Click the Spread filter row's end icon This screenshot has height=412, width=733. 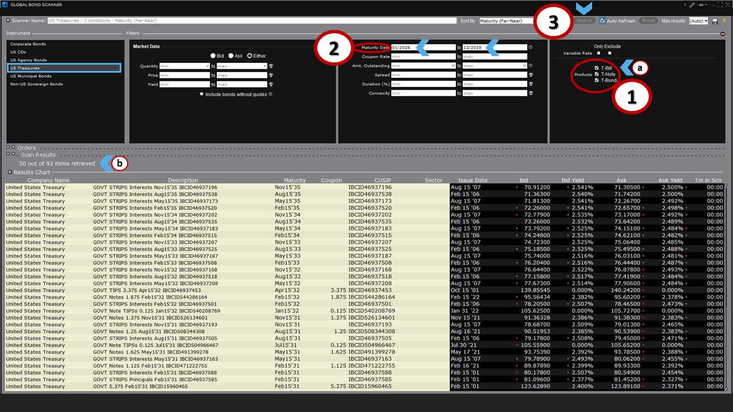pos(530,75)
